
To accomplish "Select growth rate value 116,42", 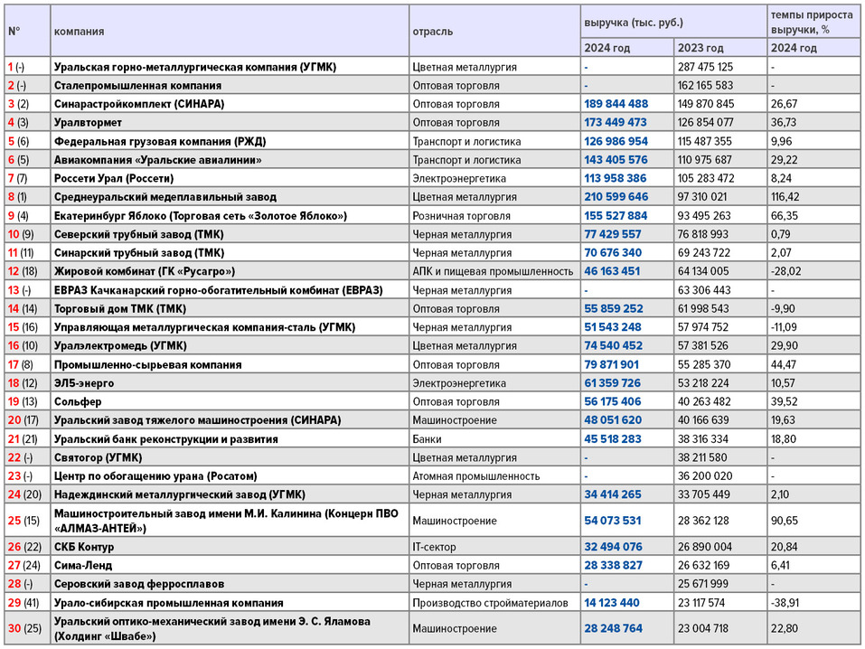I will tap(787, 197).
